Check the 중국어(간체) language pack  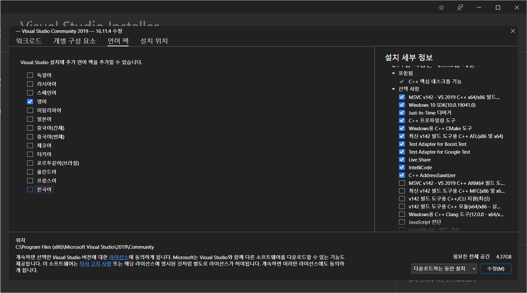(x=30, y=128)
